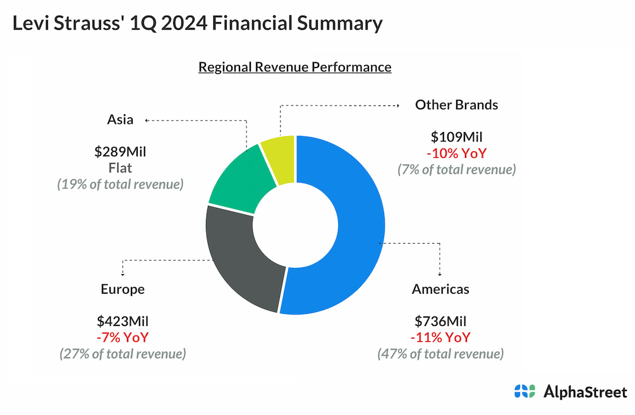Screen dimensions: 635x415
Task: Click the $289Mil Asia revenue value
Action: [120, 152]
